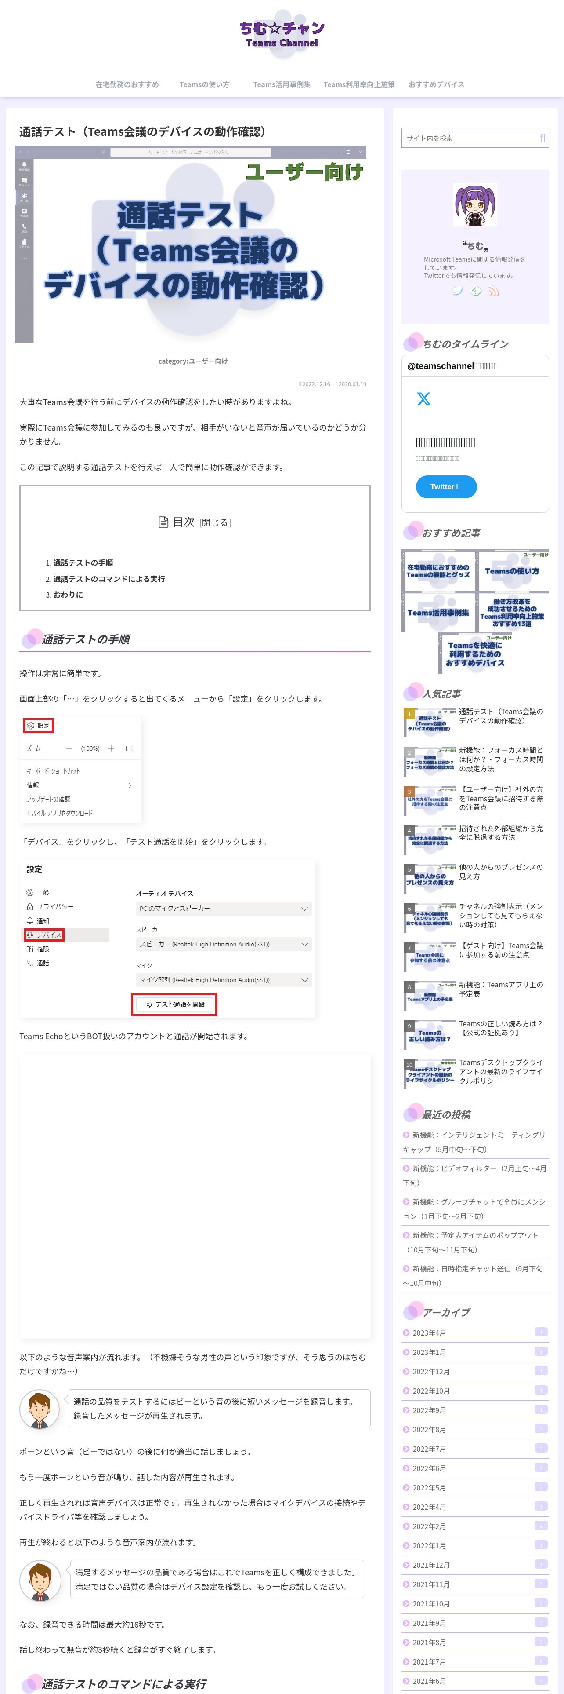The height and width of the screenshot is (1694, 564).
Task: Open Teamsの使い方 navigation menu item
Action: [x=204, y=84]
